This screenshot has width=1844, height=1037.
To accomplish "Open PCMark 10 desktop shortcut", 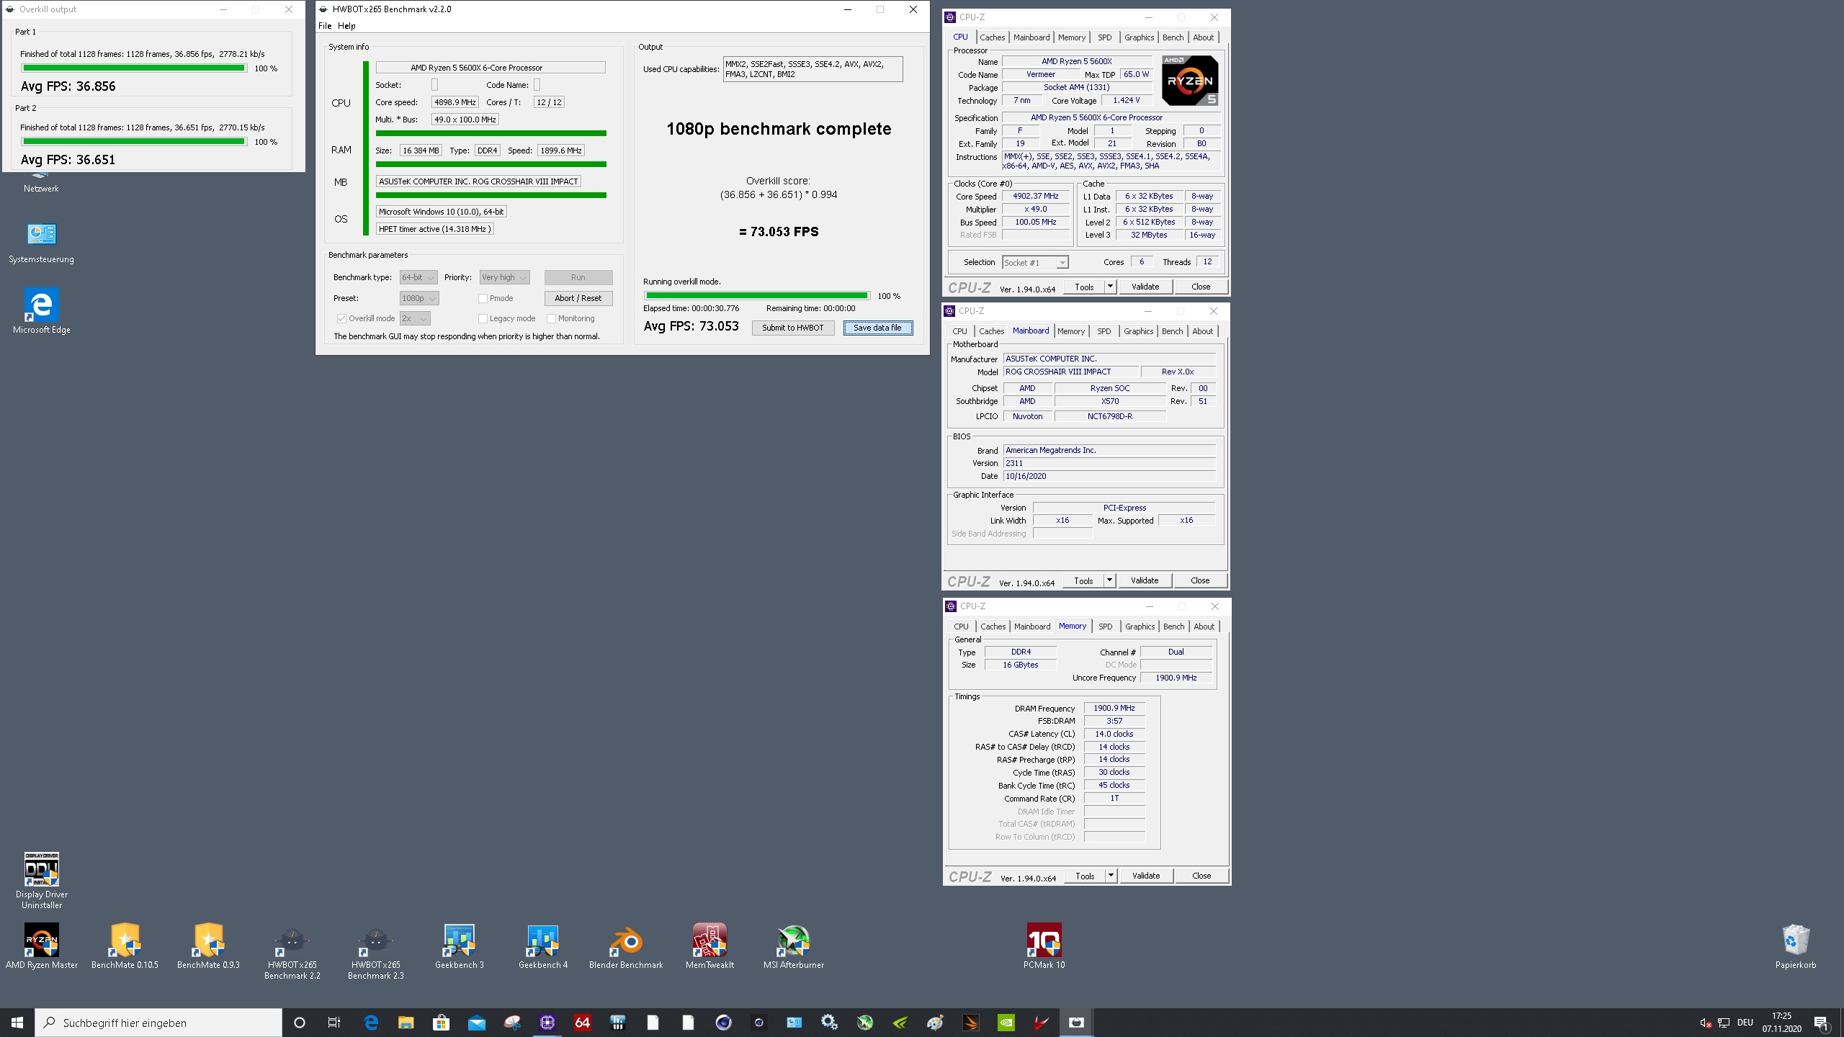I will 1044,946.
